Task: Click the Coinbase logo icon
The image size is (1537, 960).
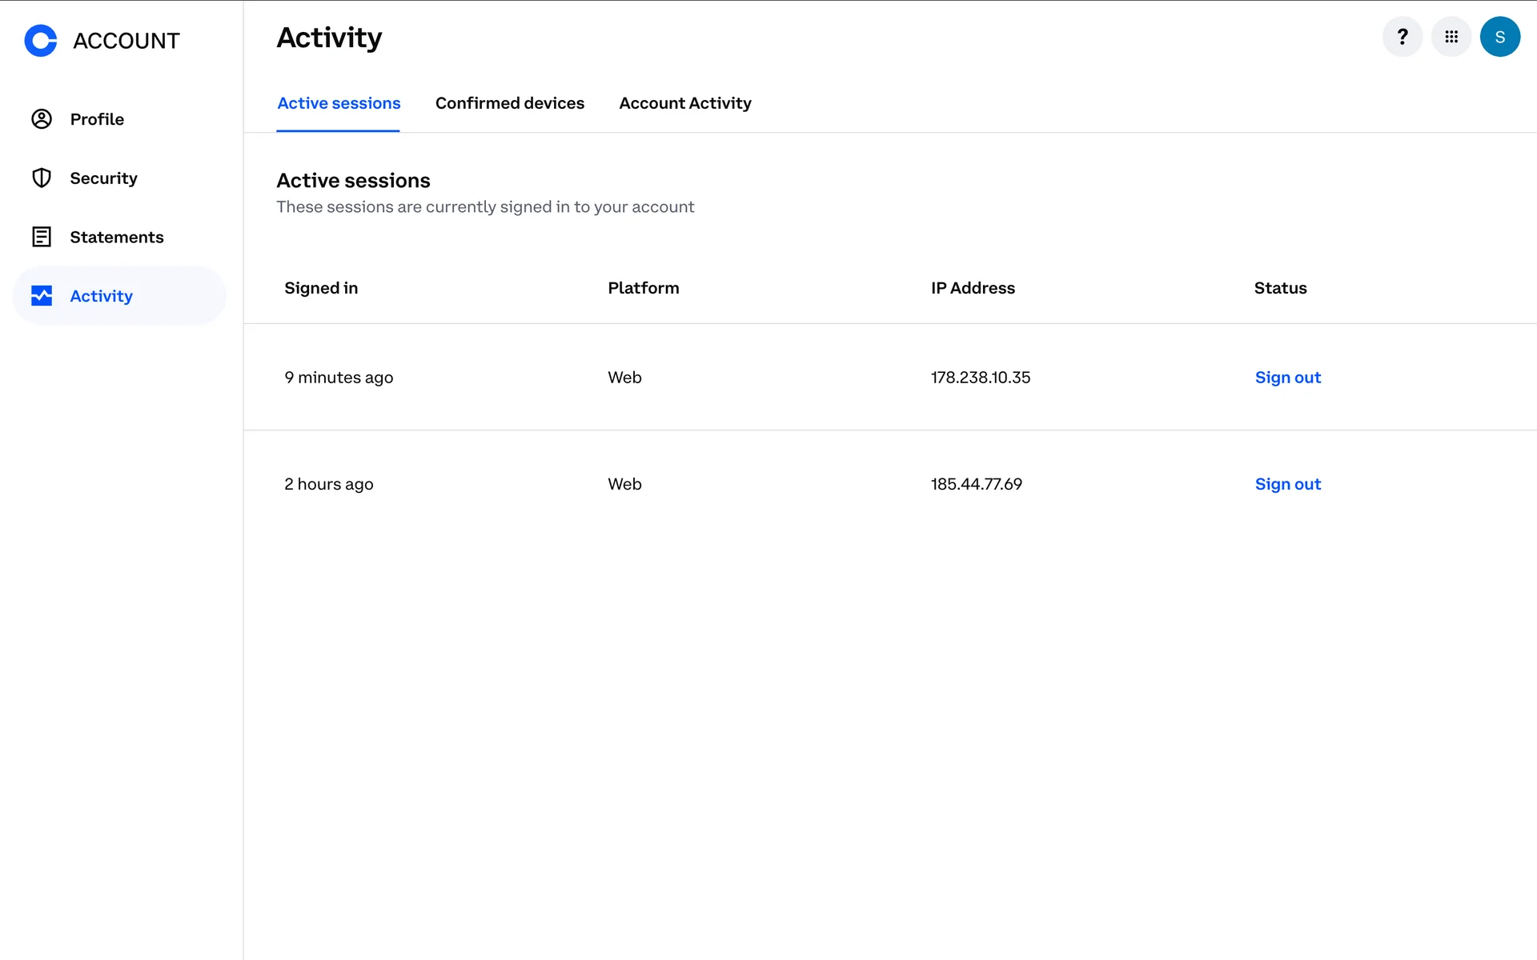Action: 41,40
